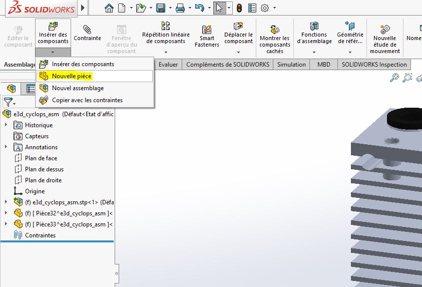Select Origine in the tree
The width and height of the screenshot is (422, 287).
tap(30, 191)
